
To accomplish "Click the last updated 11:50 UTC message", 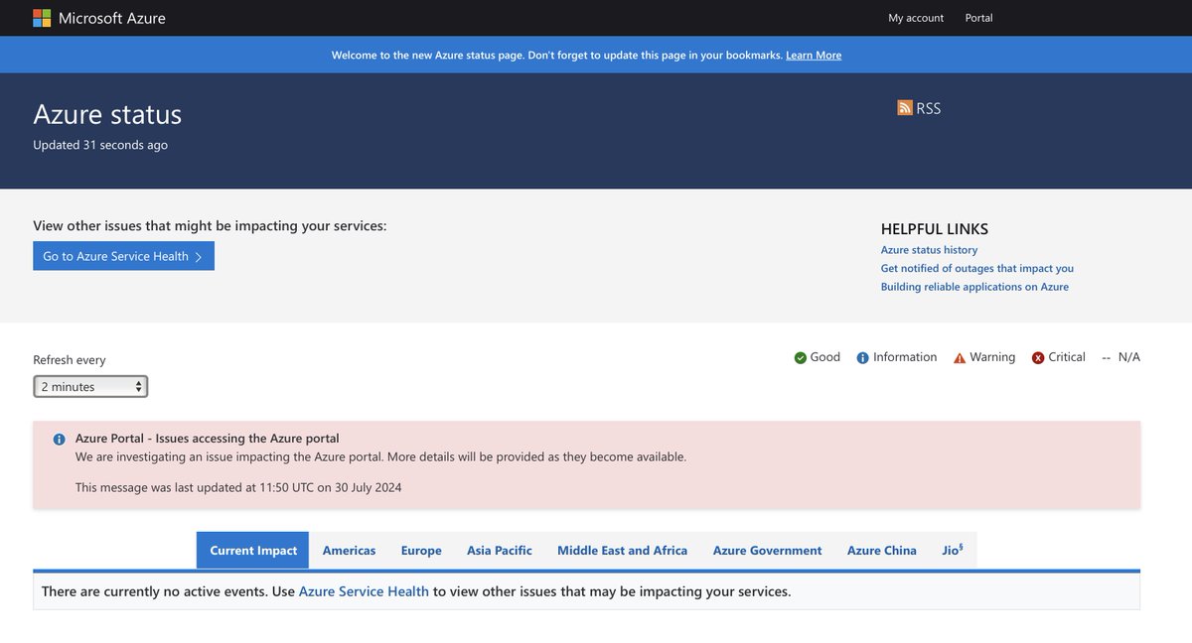I will click(238, 487).
